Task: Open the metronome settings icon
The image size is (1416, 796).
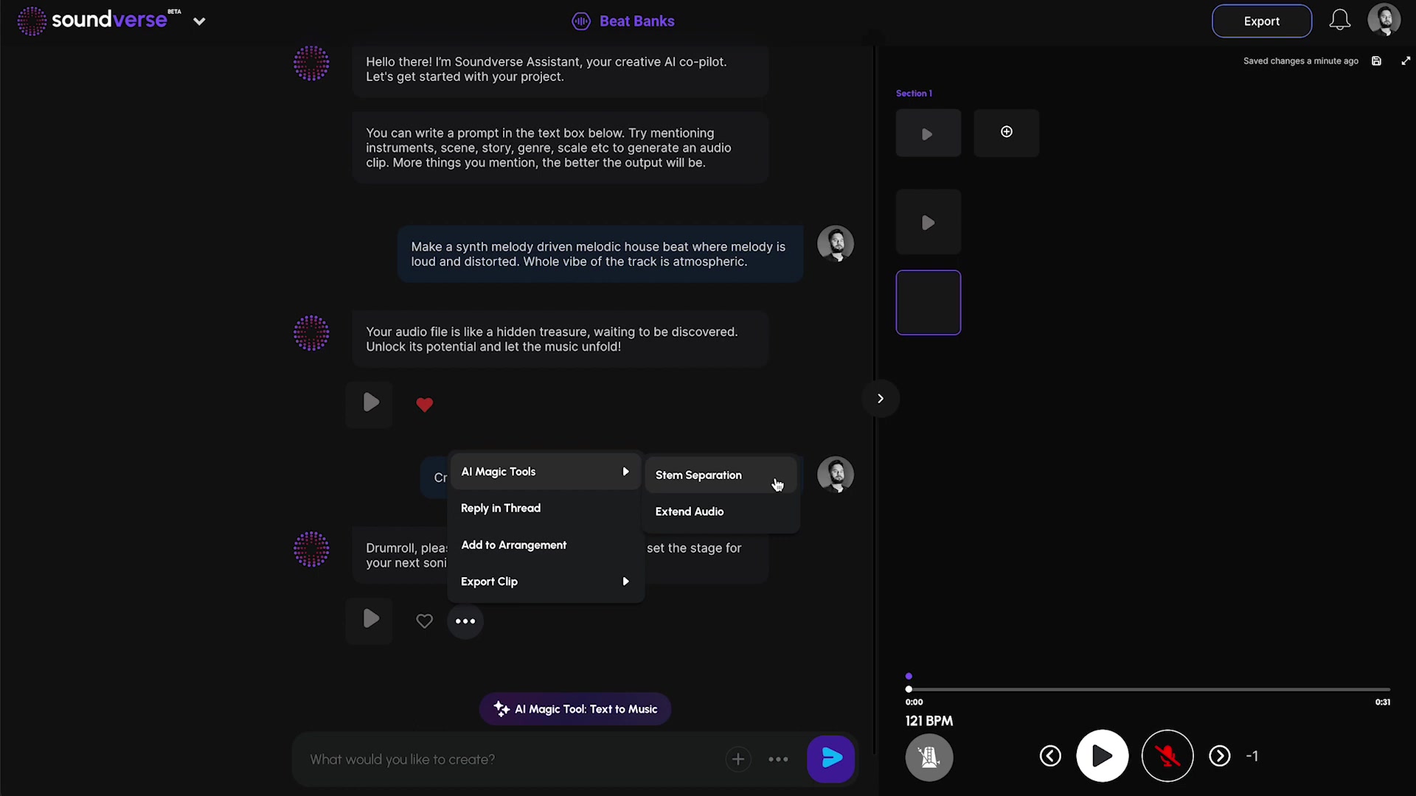Action: click(929, 757)
